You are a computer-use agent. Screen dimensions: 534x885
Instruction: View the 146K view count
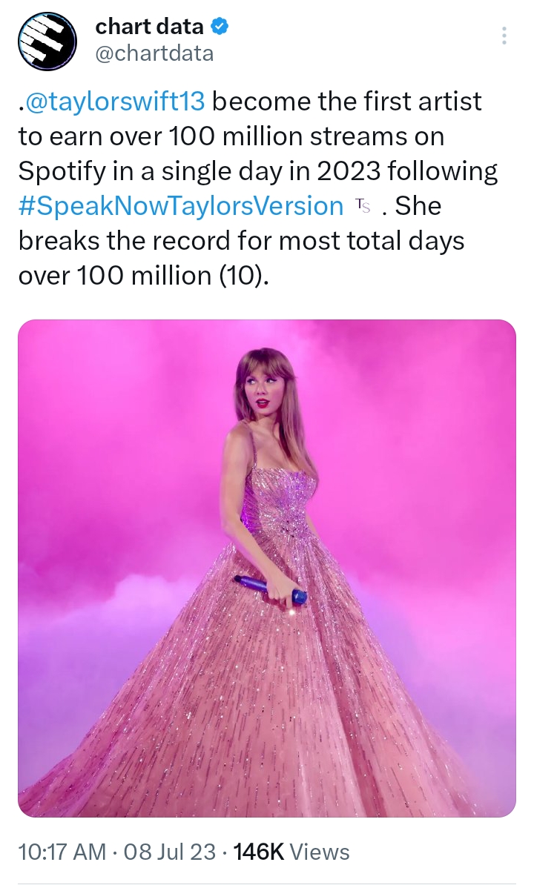pos(259,852)
